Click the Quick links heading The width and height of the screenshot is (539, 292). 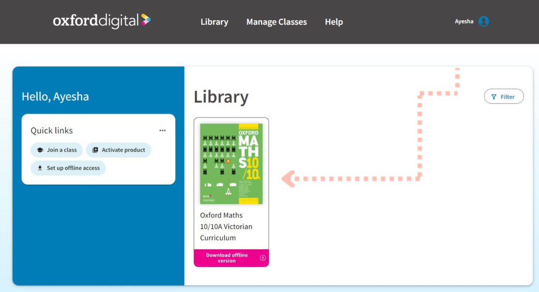point(52,131)
